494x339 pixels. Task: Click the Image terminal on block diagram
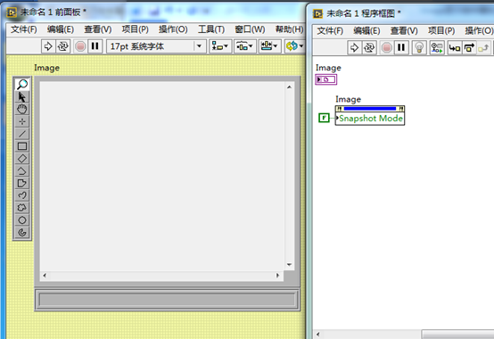coord(326,79)
